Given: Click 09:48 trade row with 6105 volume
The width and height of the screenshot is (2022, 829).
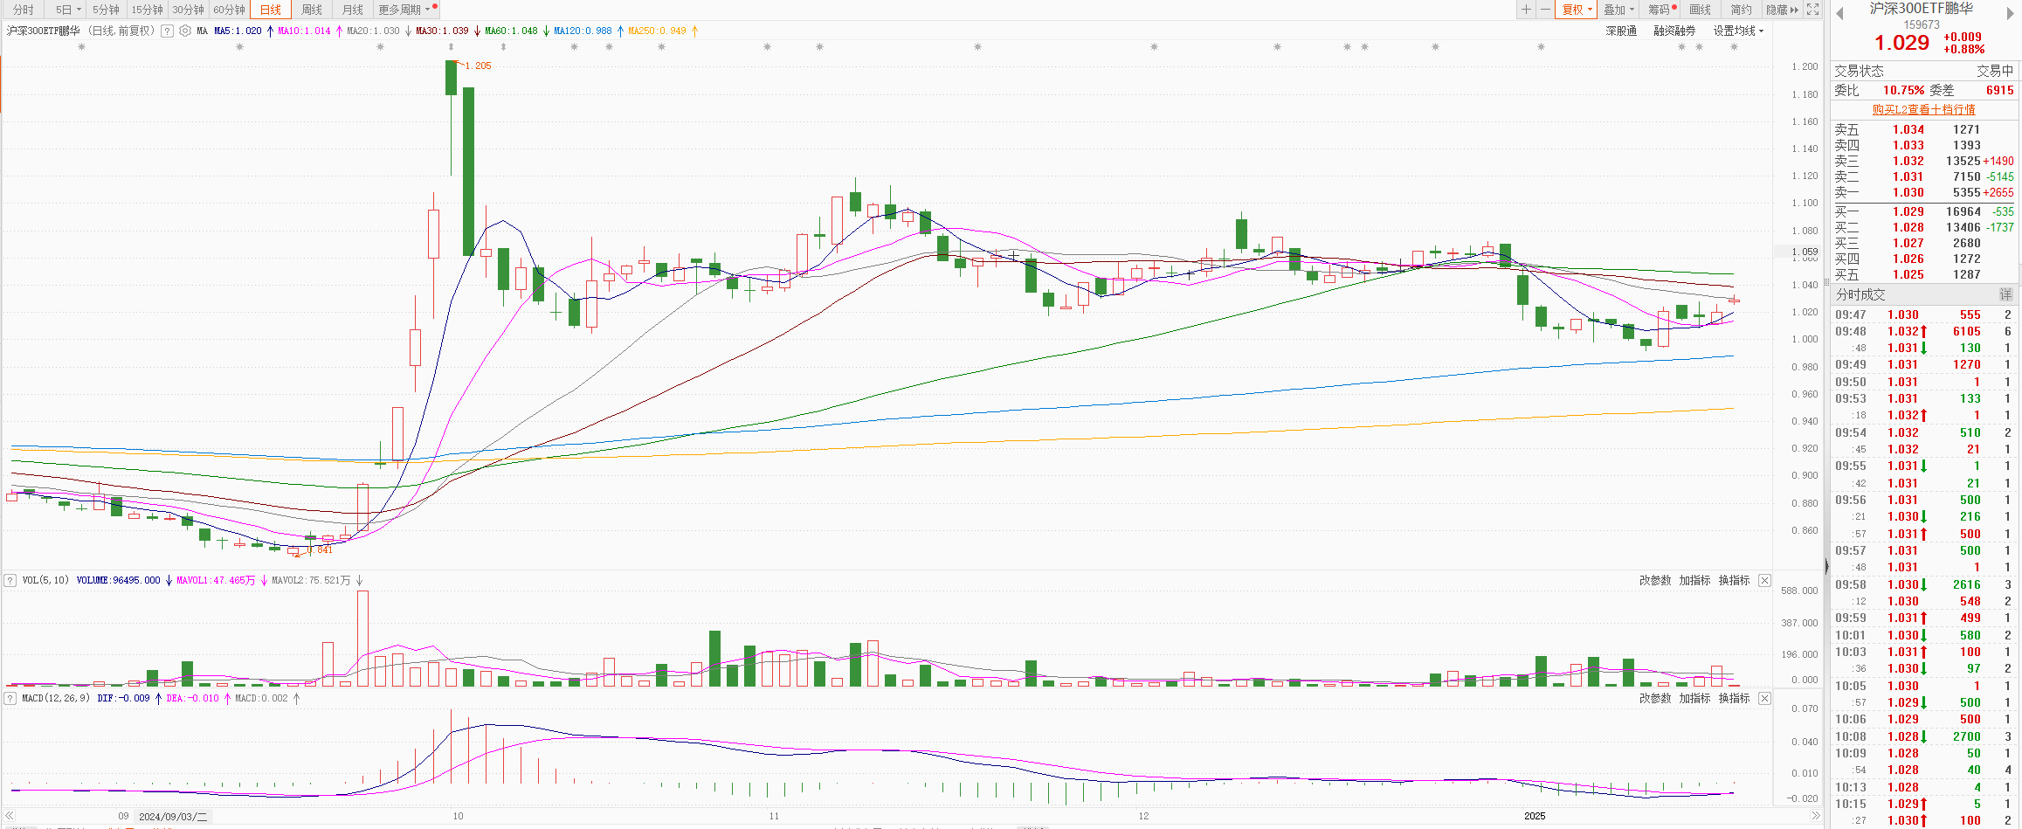Looking at the screenshot, I should pos(1924,331).
